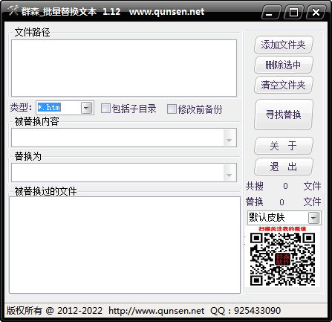
Task: Click the 群森_批量替换文本 1.12 title text
Action: 71,11
